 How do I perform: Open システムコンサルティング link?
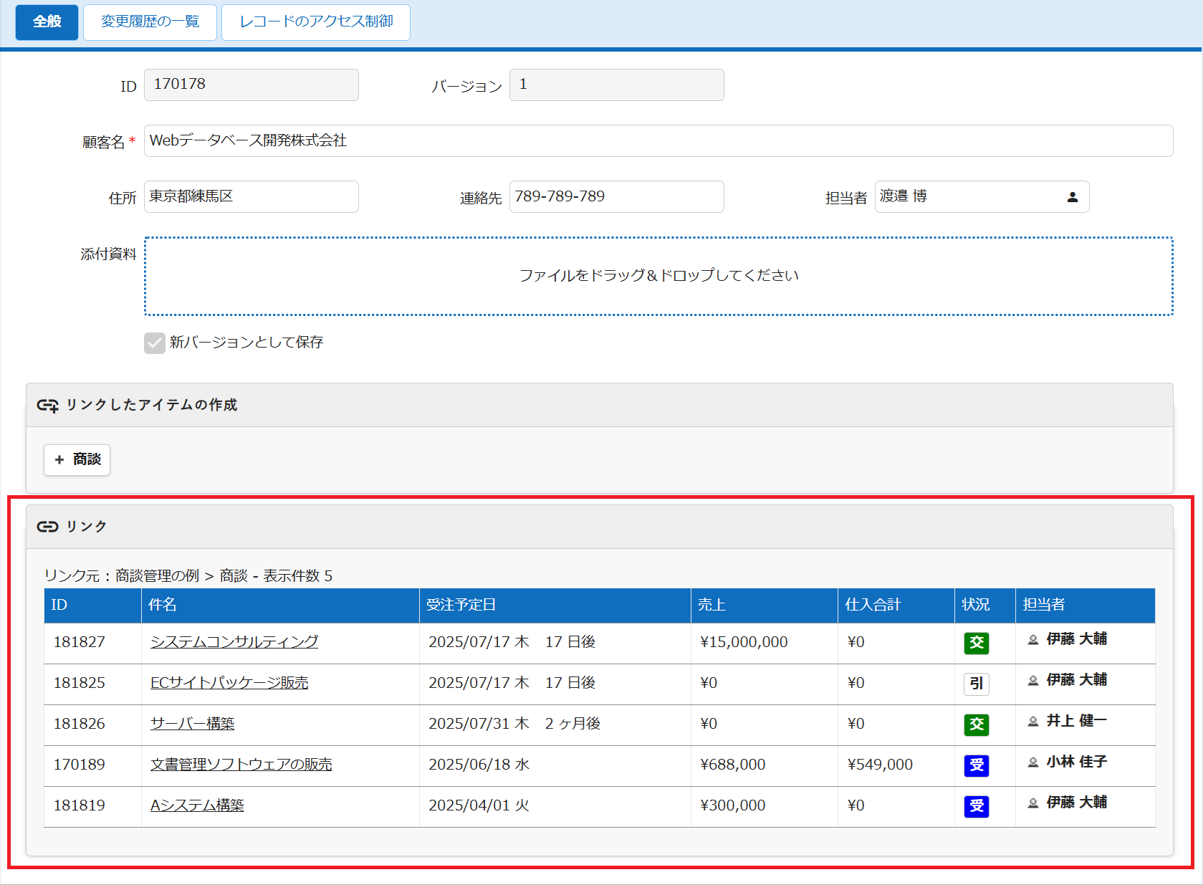pos(234,642)
